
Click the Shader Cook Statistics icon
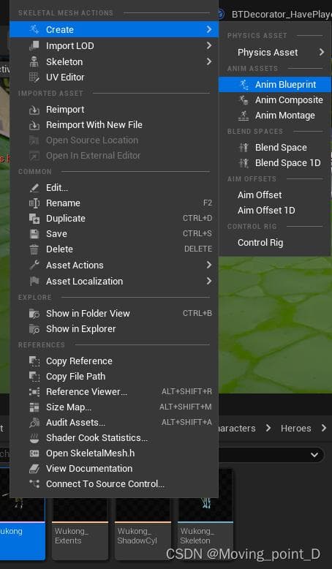pos(34,438)
